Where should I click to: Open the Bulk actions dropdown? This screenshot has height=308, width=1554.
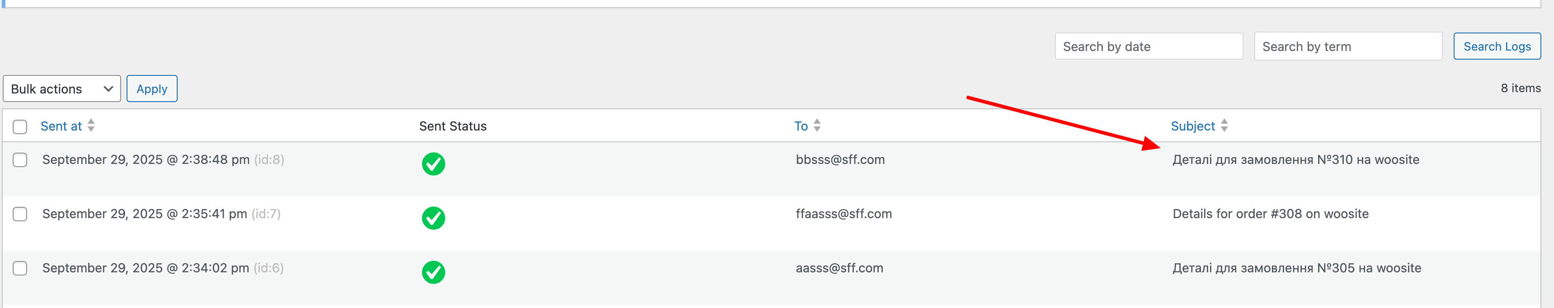(x=61, y=89)
